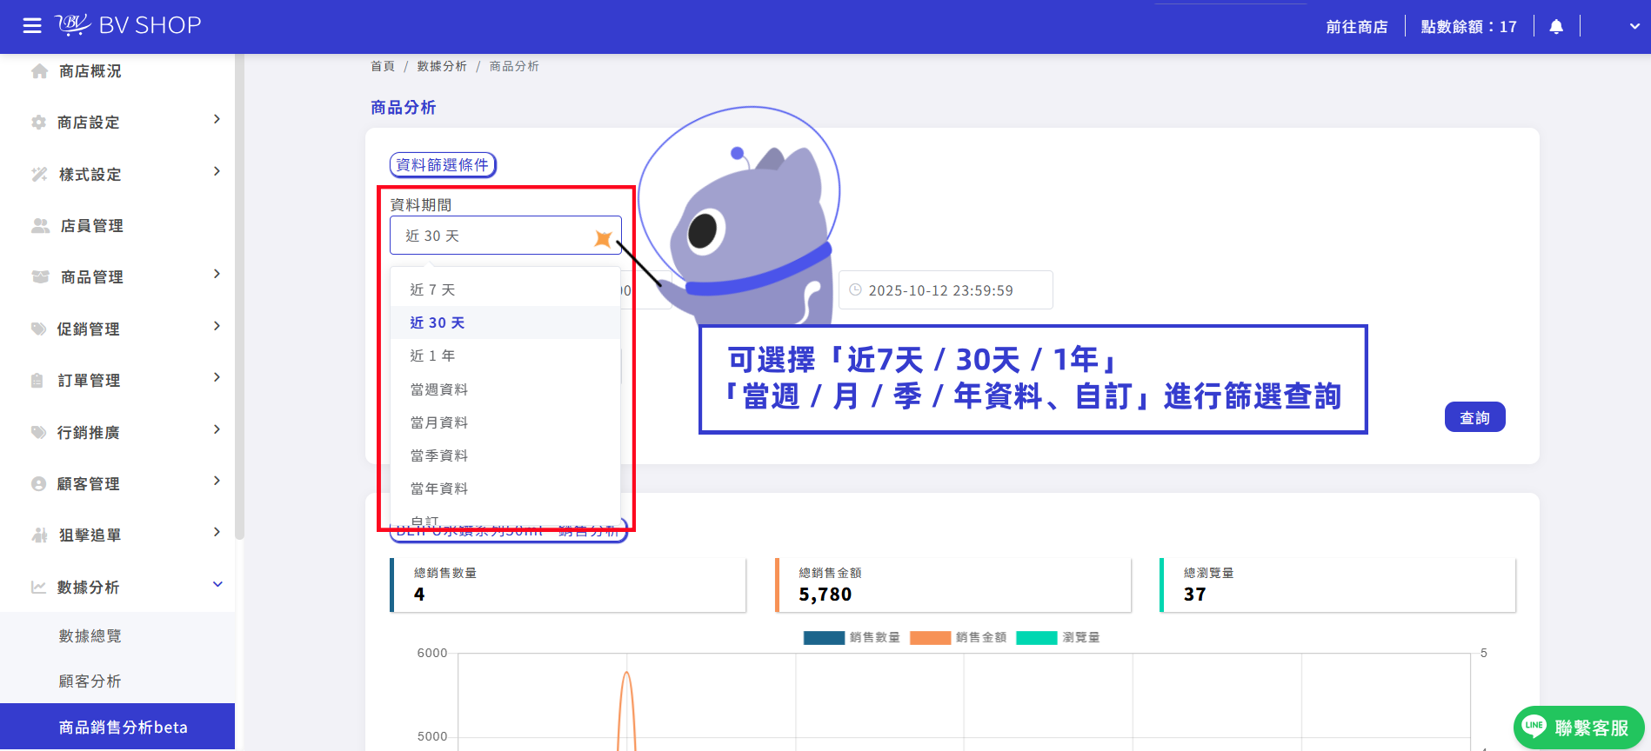Click the 商店設定 gear icon
1651x751 pixels.
pyautogui.click(x=38, y=123)
